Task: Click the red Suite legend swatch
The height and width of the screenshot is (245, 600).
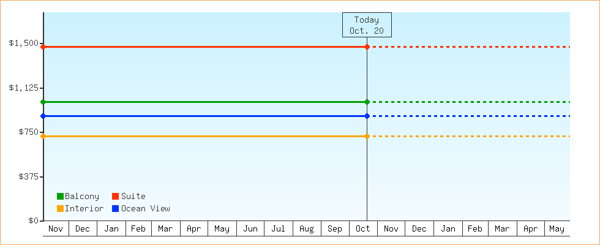Action: pyautogui.click(x=115, y=196)
